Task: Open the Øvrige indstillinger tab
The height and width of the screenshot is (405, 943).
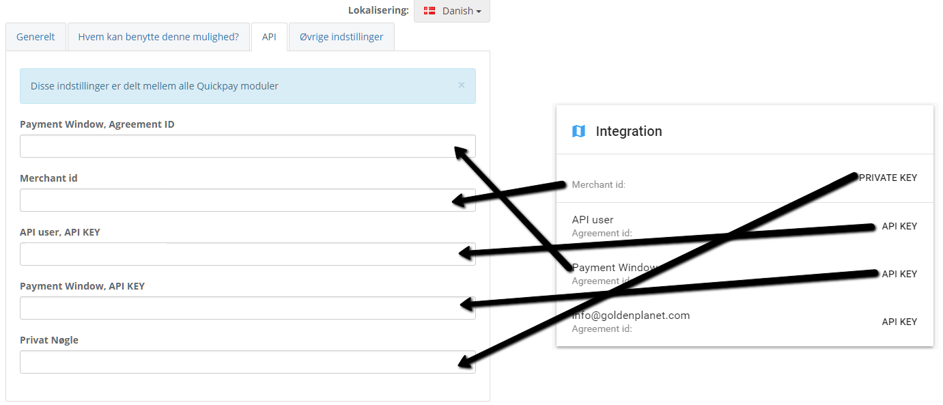Action: [341, 37]
